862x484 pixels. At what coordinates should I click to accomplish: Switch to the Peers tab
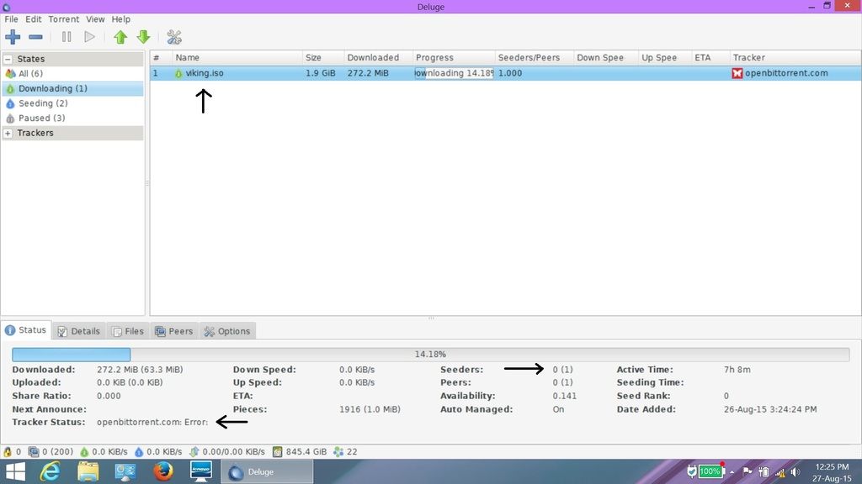click(174, 331)
